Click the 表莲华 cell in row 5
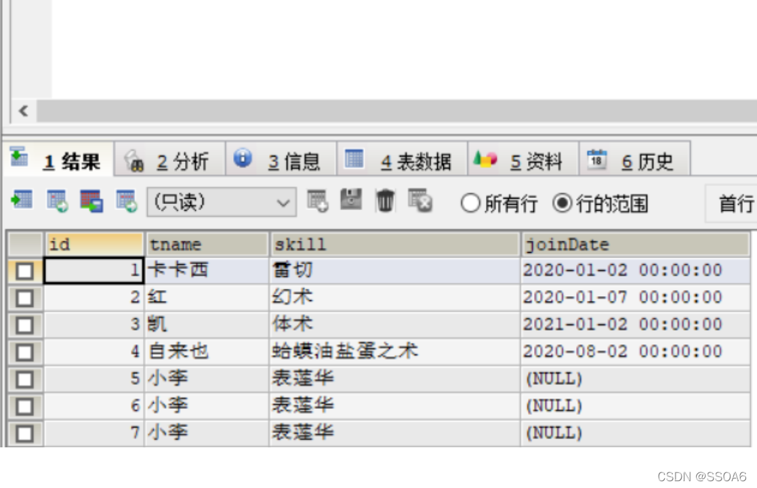 (x=394, y=378)
